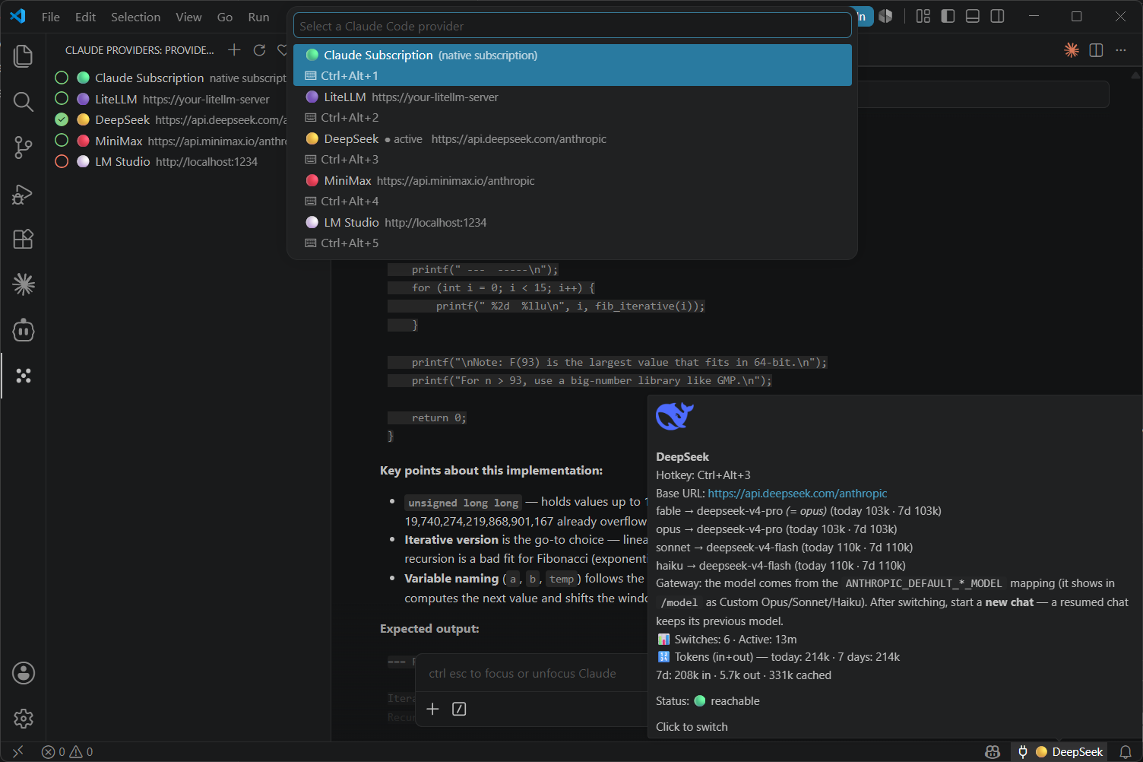
Task: Open the Go menu
Action: pyautogui.click(x=225, y=17)
